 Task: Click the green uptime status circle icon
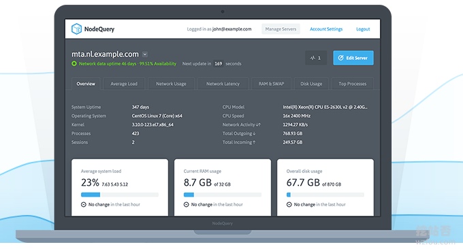pyautogui.click(x=74, y=63)
